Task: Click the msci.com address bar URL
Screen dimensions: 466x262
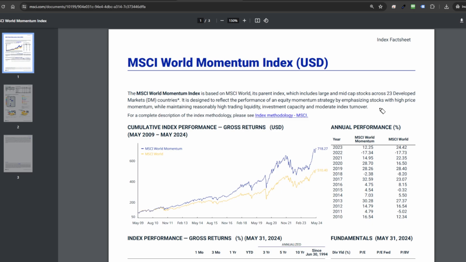Action: coord(87,6)
